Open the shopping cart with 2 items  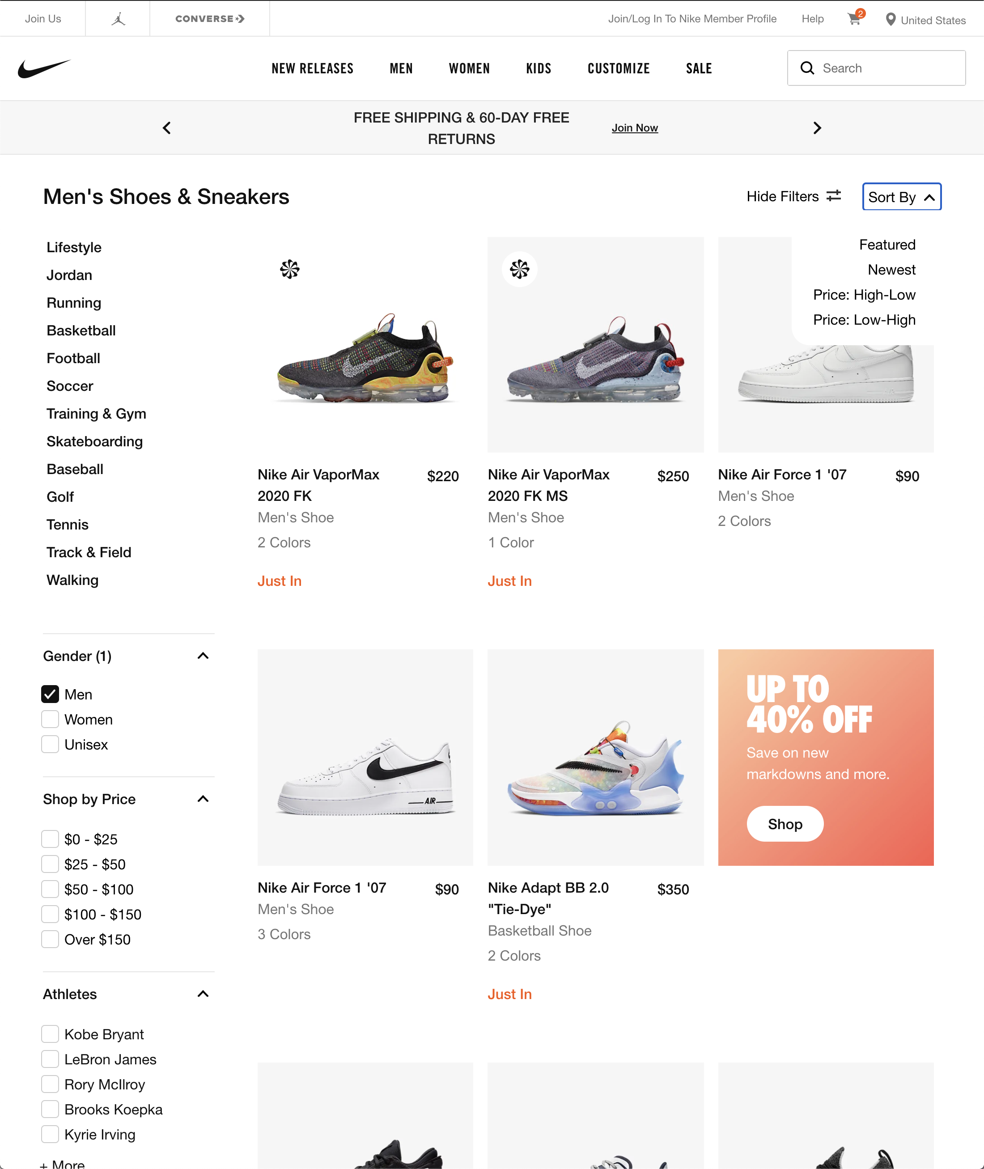[853, 19]
